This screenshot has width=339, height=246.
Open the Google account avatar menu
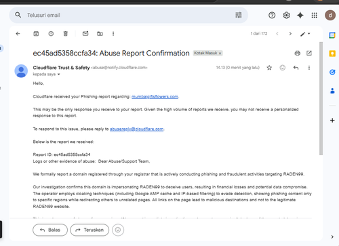click(x=330, y=15)
